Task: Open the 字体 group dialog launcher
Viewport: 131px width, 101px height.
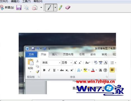Action: 107,77
